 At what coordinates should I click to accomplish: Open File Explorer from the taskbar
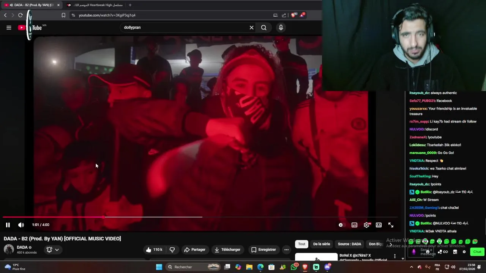click(249, 267)
